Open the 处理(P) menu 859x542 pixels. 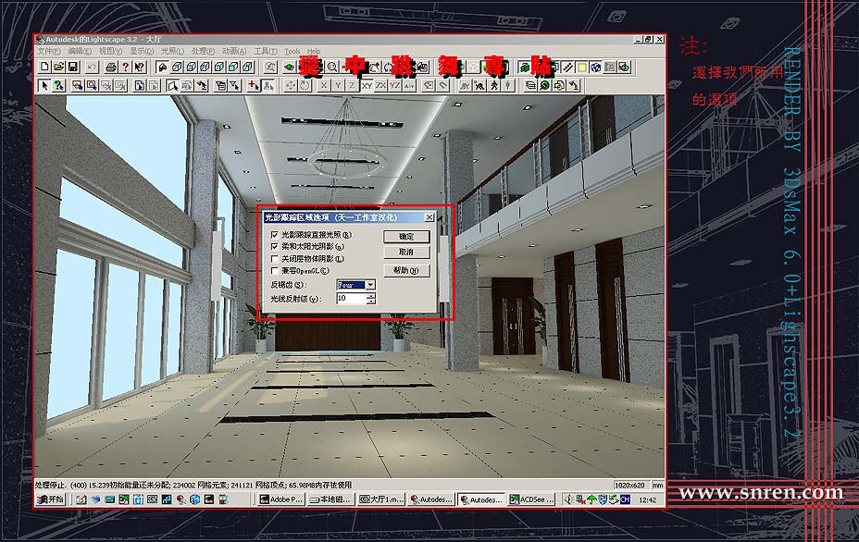(204, 51)
